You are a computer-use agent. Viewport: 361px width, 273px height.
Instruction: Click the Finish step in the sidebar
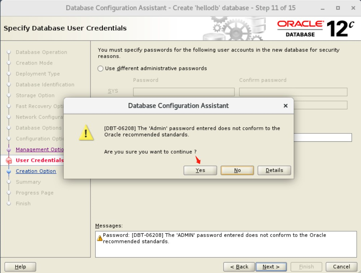click(x=23, y=203)
